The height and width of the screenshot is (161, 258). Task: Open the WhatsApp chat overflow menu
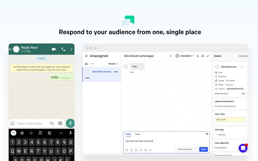[71, 49]
